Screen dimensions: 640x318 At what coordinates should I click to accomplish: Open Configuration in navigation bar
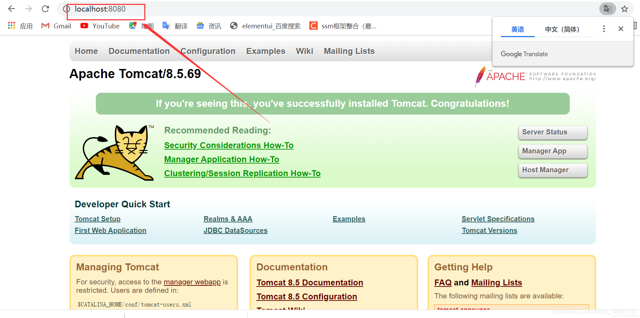[x=208, y=51]
